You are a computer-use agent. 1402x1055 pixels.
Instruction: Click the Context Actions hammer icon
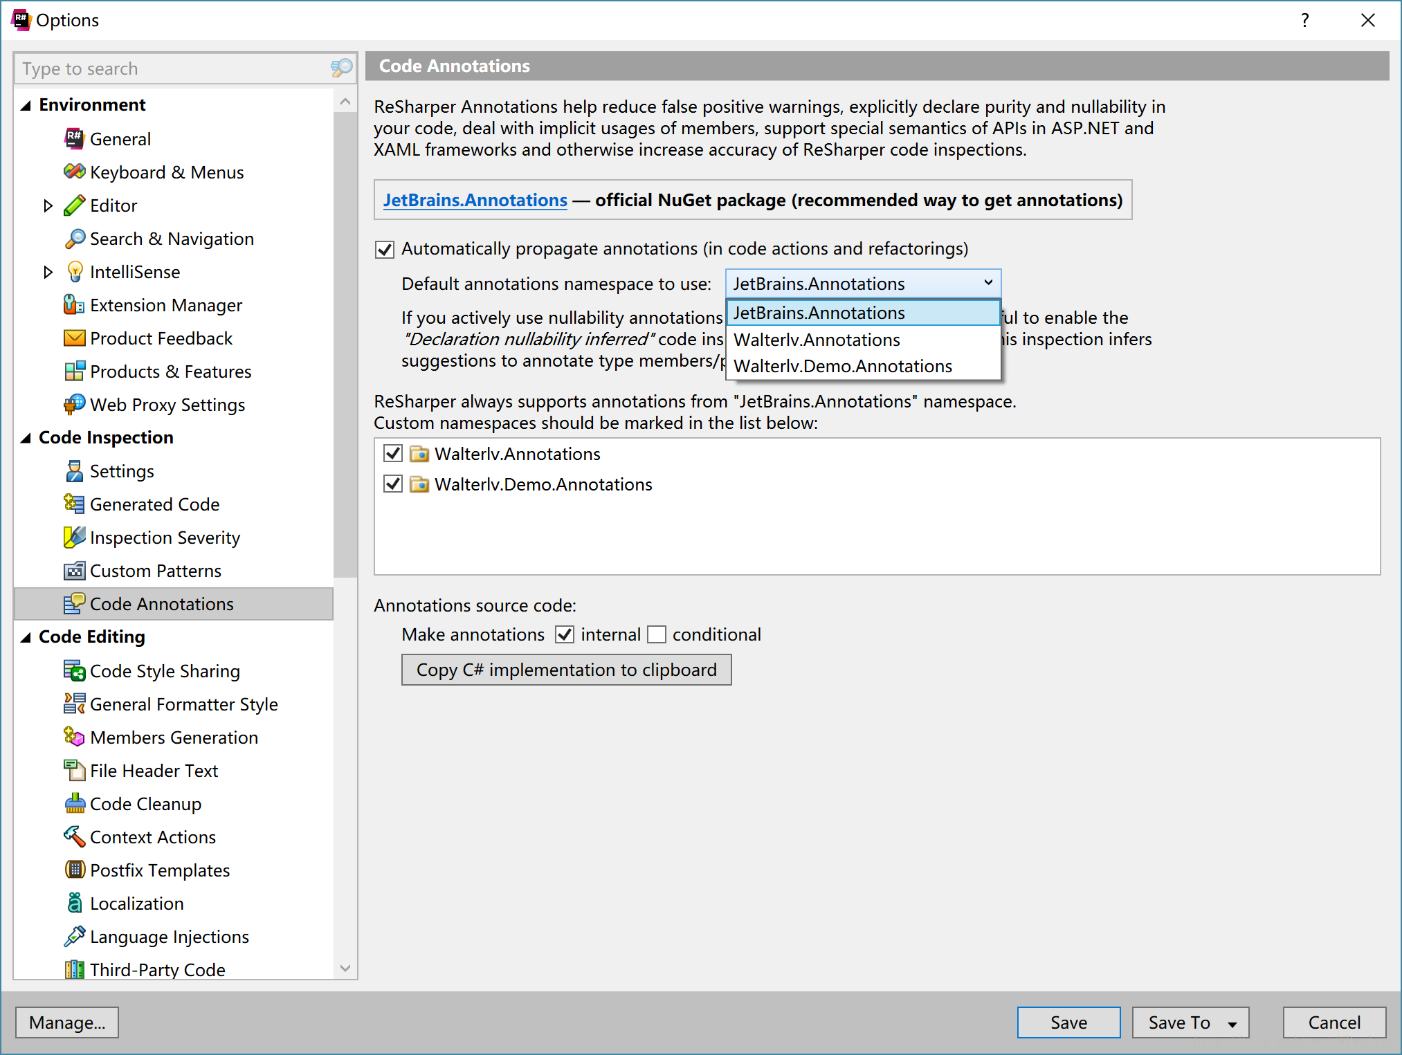74,837
